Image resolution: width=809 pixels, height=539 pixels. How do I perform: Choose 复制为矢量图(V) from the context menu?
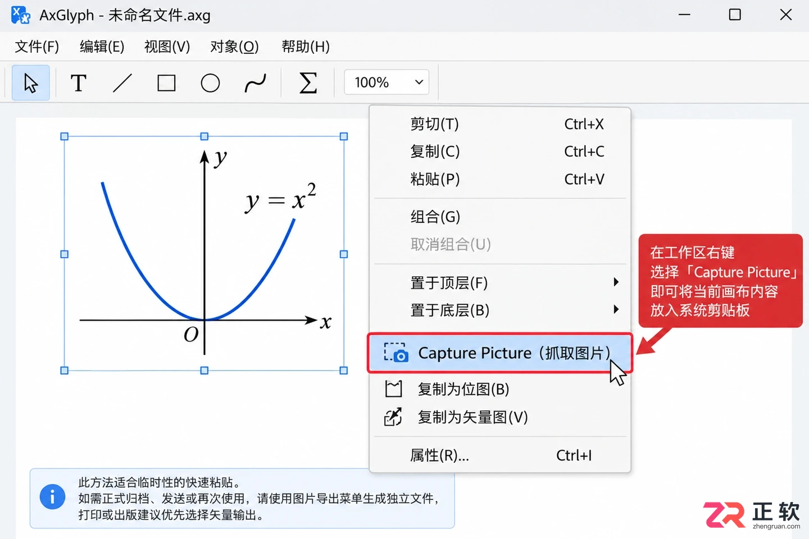click(x=500, y=417)
